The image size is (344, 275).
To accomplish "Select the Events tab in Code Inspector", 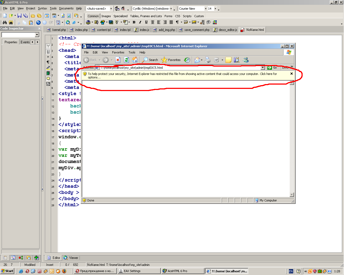I will pos(25,42).
